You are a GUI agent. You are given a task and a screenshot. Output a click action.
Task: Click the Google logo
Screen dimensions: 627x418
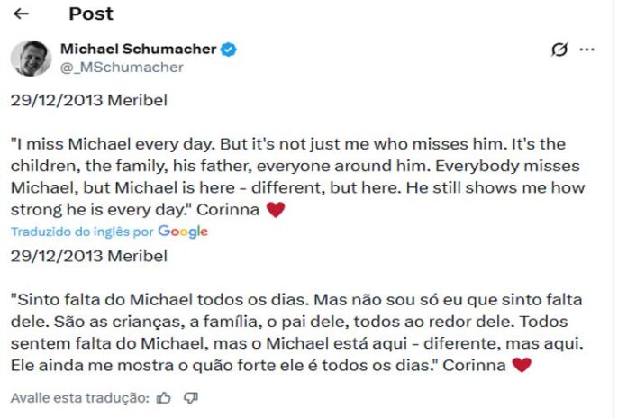coord(183,232)
